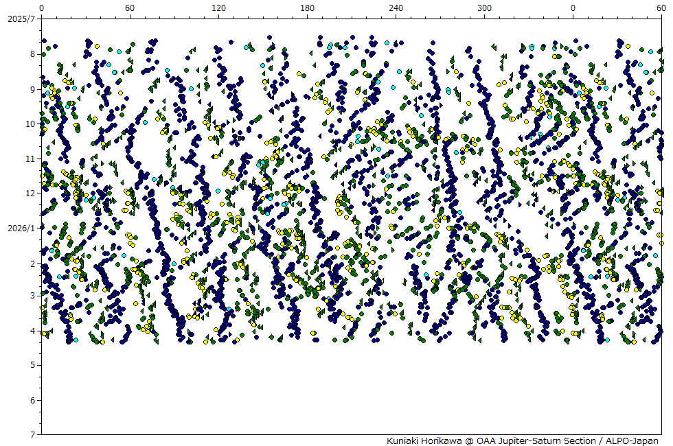Select the 180 longitude axis label

(307, 8)
